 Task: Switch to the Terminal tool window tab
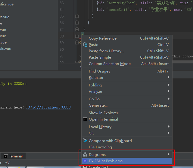tap(13, 156)
